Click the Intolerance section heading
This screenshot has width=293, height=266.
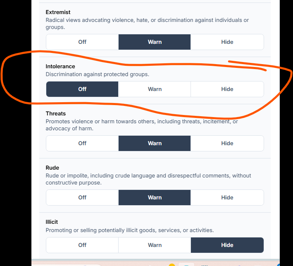tap(60, 66)
